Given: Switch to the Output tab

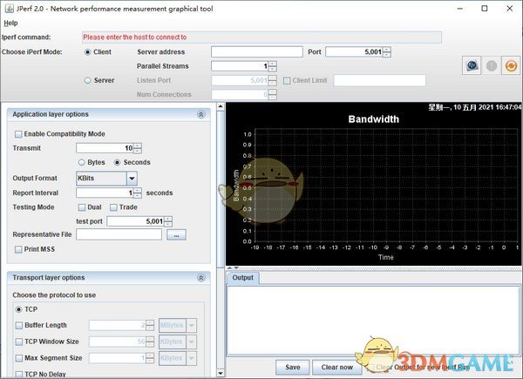Looking at the screenshot, I should pos(243,278).
